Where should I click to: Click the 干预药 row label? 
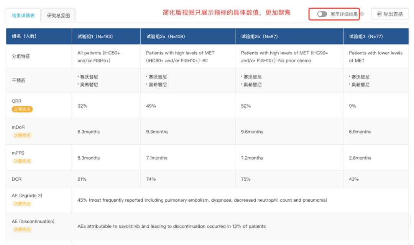point(18,80)
